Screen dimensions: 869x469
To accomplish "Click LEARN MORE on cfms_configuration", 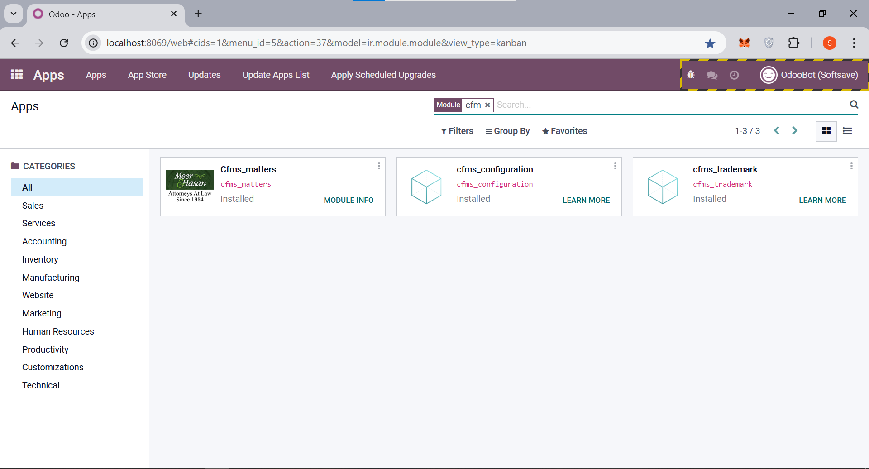I will pos(586,200).
